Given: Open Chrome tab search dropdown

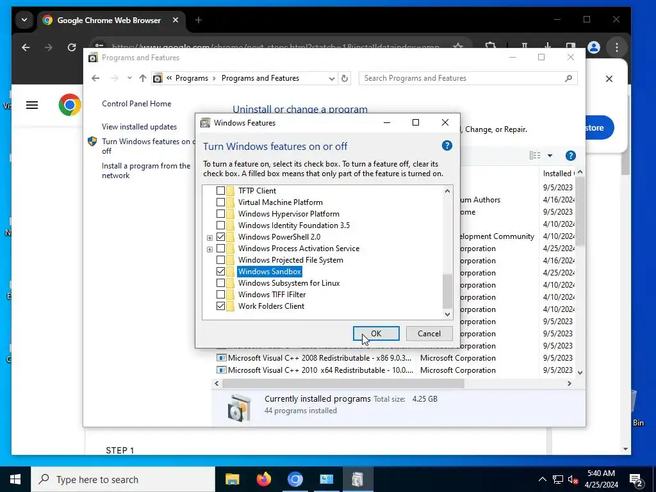Looking at the screenshot, I should [24, 20].
